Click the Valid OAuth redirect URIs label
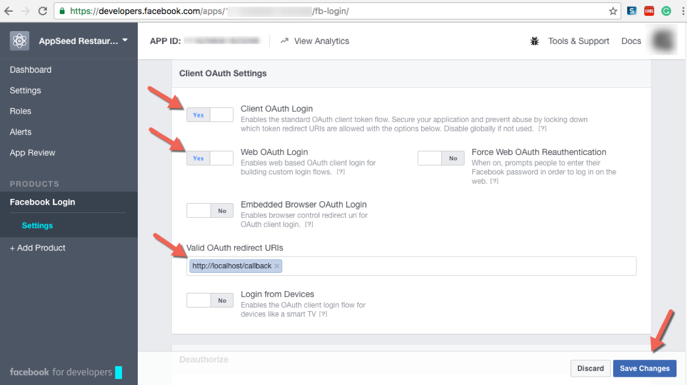Image resolution: width=687 pixels, height=385 pixels. (235, 248)
